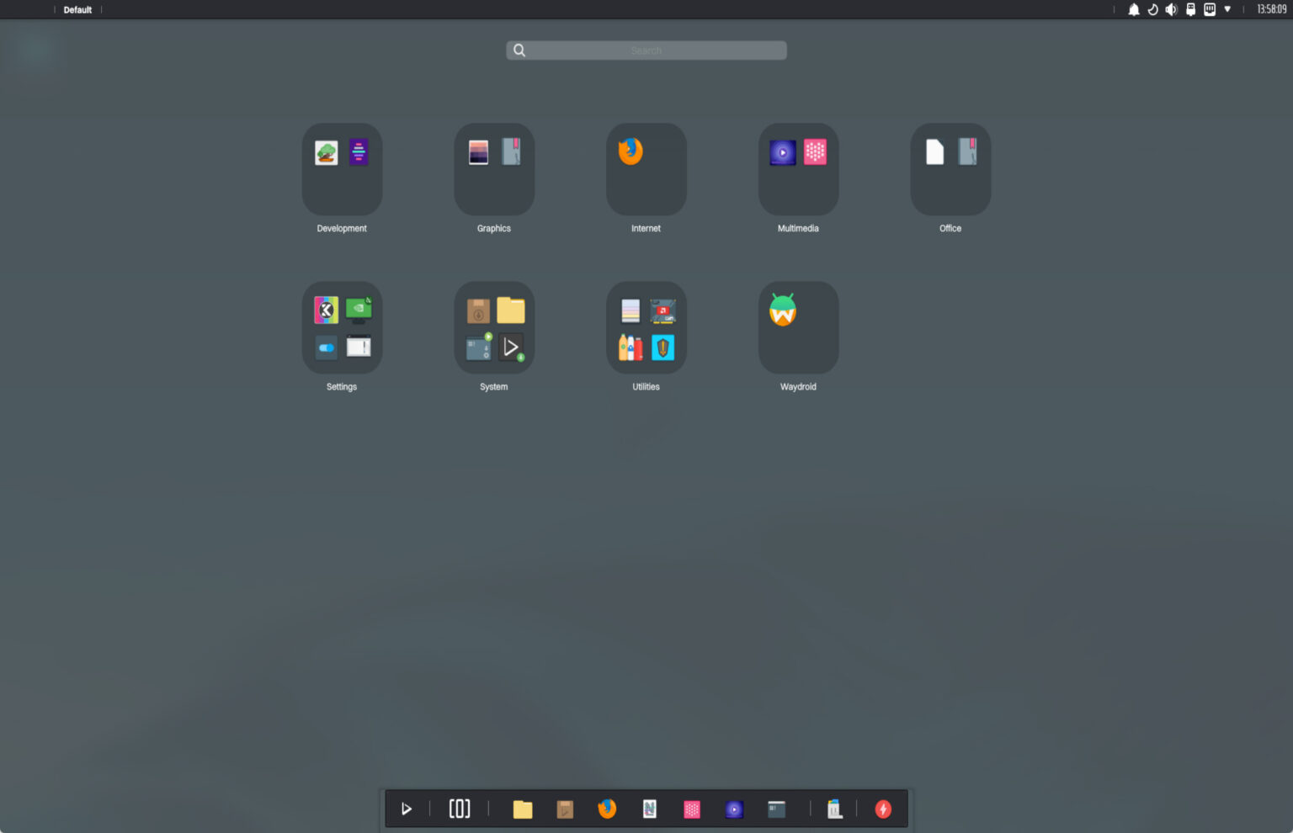Open the package installer from the dock
Screen dimensions: 1293x833
565,809
